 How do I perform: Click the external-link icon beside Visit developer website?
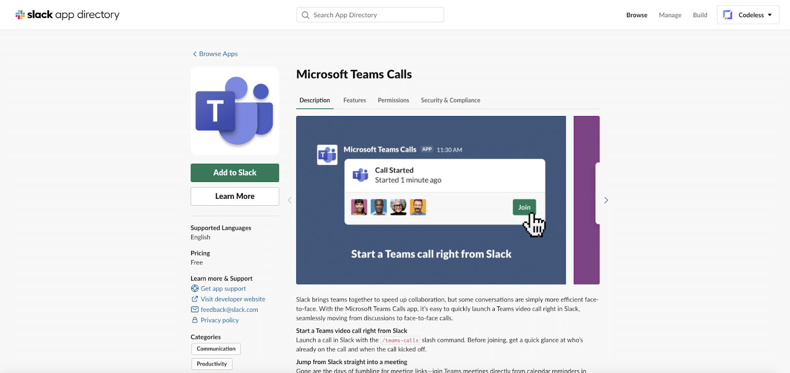point(195,299)
